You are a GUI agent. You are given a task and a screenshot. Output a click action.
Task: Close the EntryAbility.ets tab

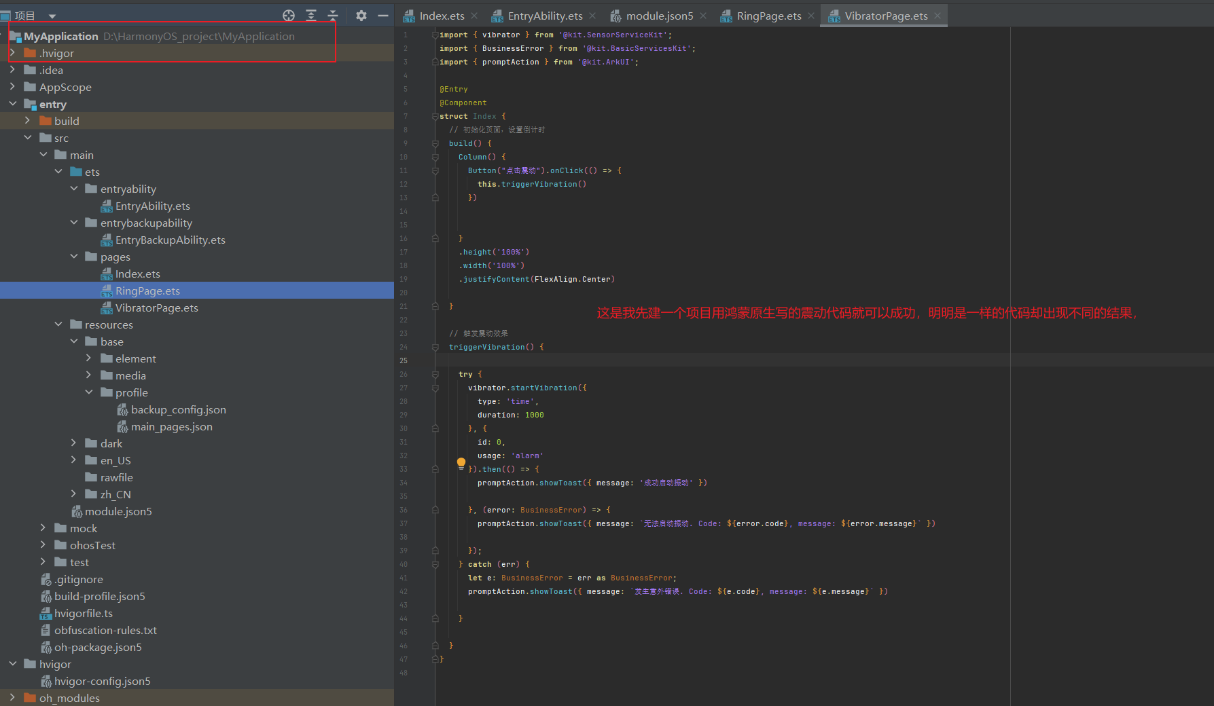[592, 16]
